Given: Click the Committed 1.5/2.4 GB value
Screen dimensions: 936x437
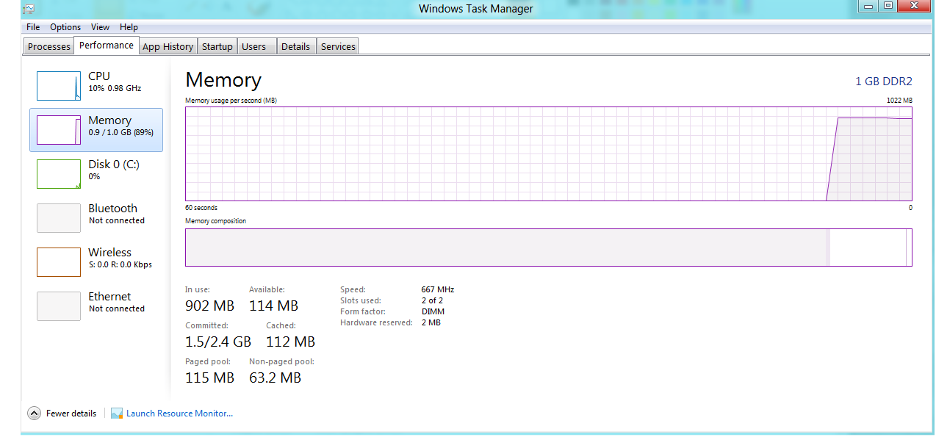Looking at the screenshot, I should coord(218,342).
